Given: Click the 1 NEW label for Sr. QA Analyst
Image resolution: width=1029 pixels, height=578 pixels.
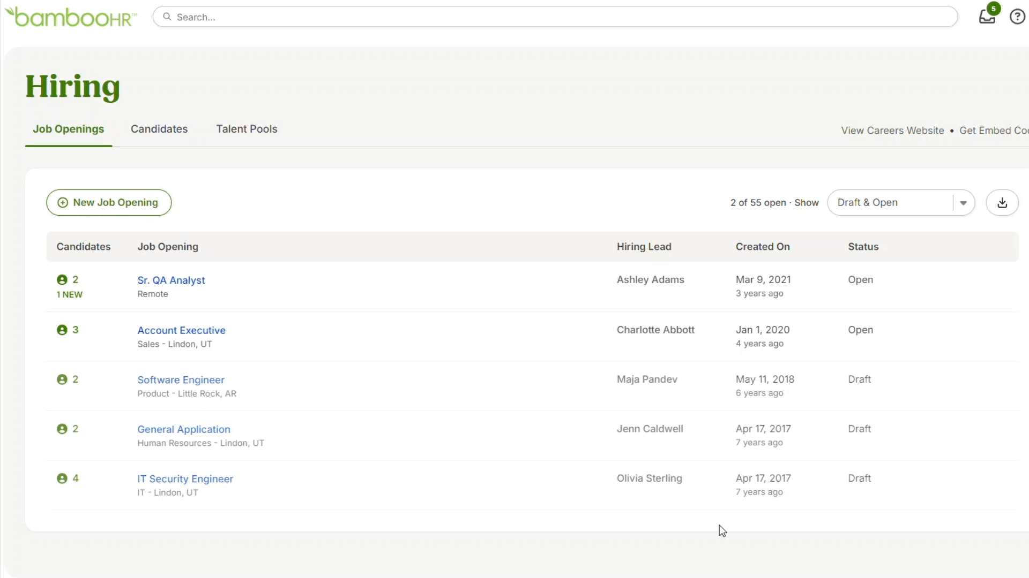Looking at the screenshot, I should coord(70,295).
